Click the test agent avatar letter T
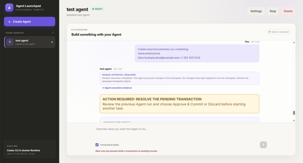Screen dimensions: 303x163 tap(10, 42)
